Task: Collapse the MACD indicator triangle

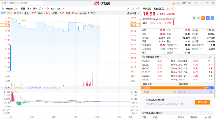Action: click(x=3, y=88)
